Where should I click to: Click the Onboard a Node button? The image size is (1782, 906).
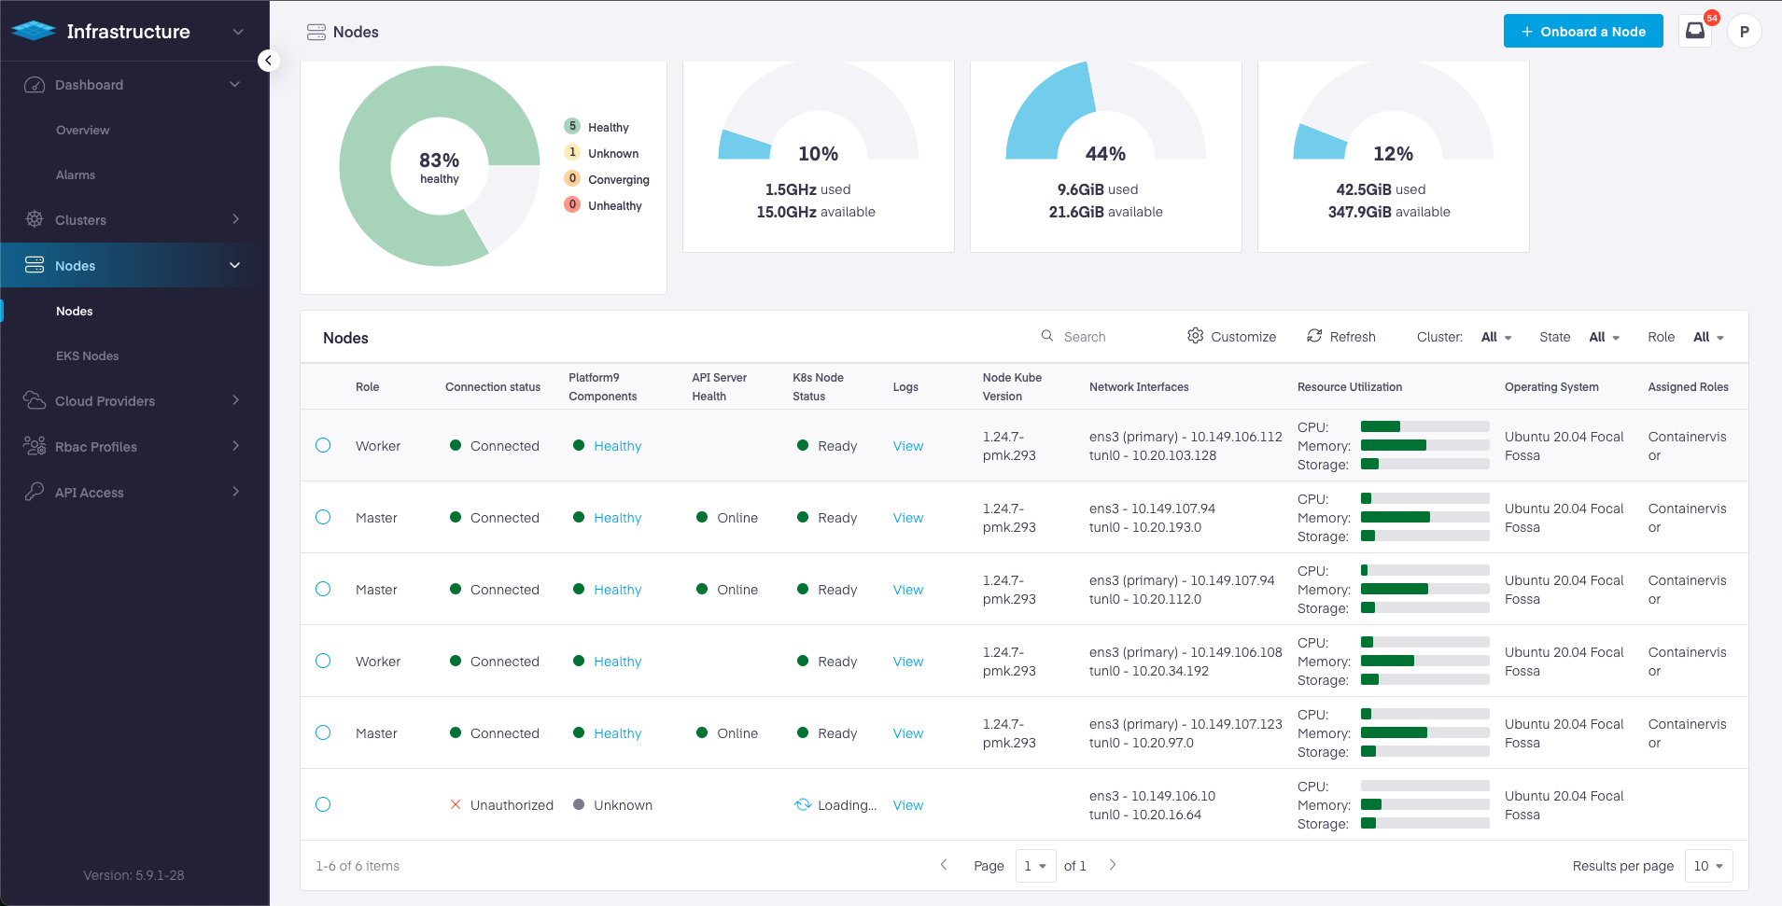(1582, 31)
